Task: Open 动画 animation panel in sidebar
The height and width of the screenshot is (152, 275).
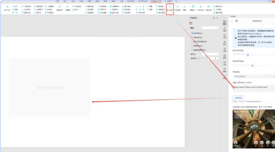Action: tap(224, 29)
